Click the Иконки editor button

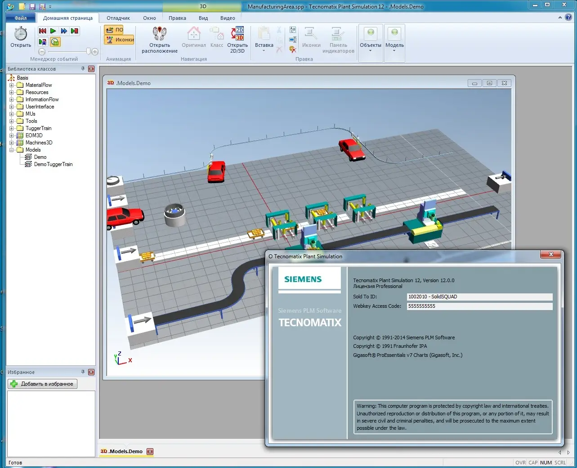coord(311,37)
